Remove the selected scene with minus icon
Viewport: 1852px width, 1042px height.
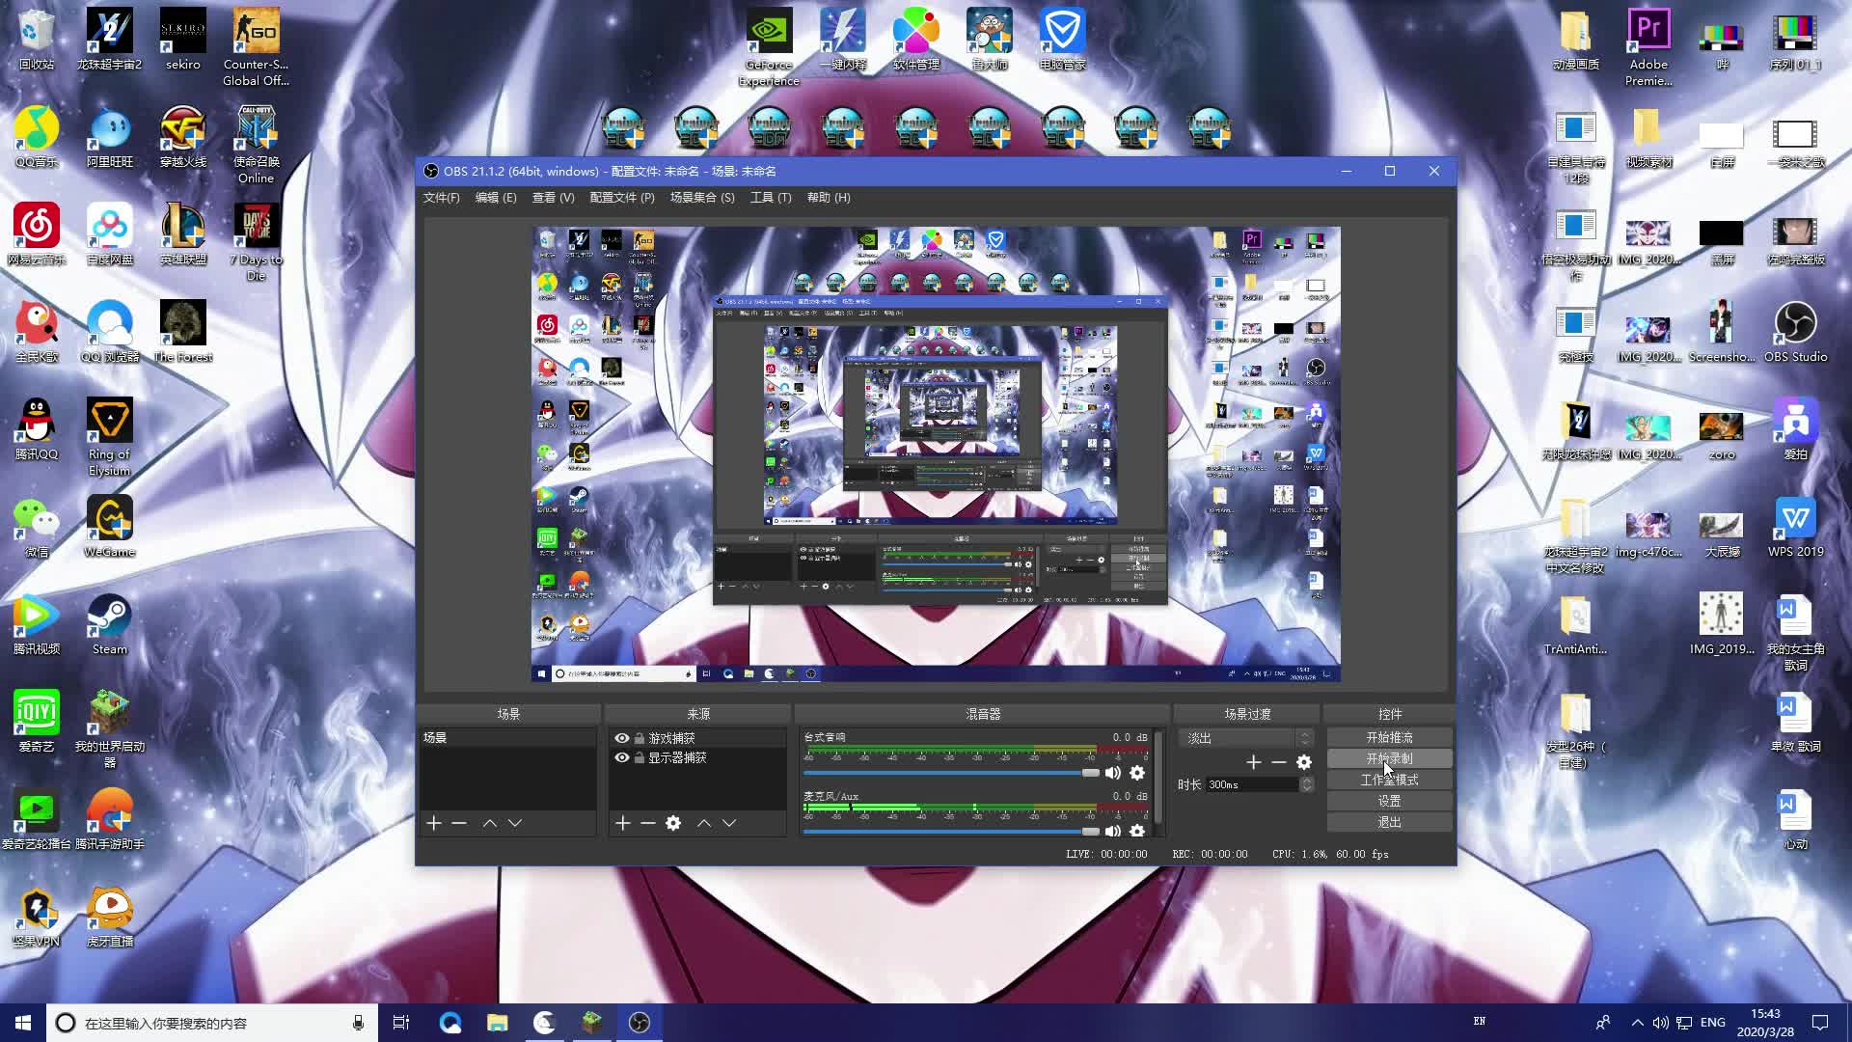(459, 823)
